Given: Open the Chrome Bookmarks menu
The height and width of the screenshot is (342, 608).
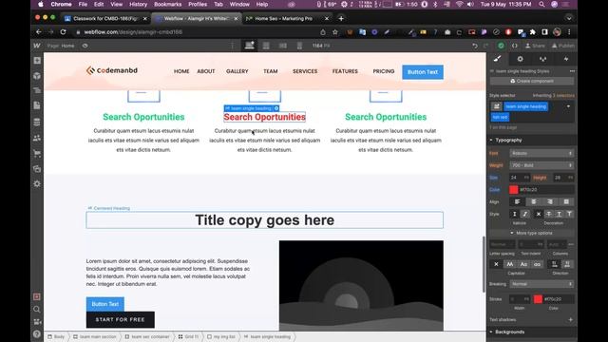Looking at the screenshot, I should point(168,4).
